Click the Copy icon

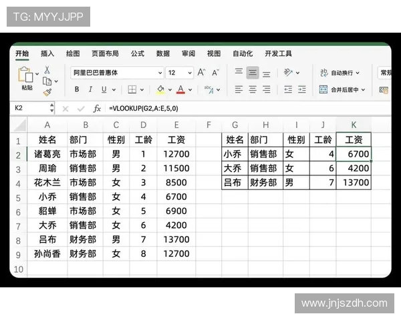tap(47, 81)
